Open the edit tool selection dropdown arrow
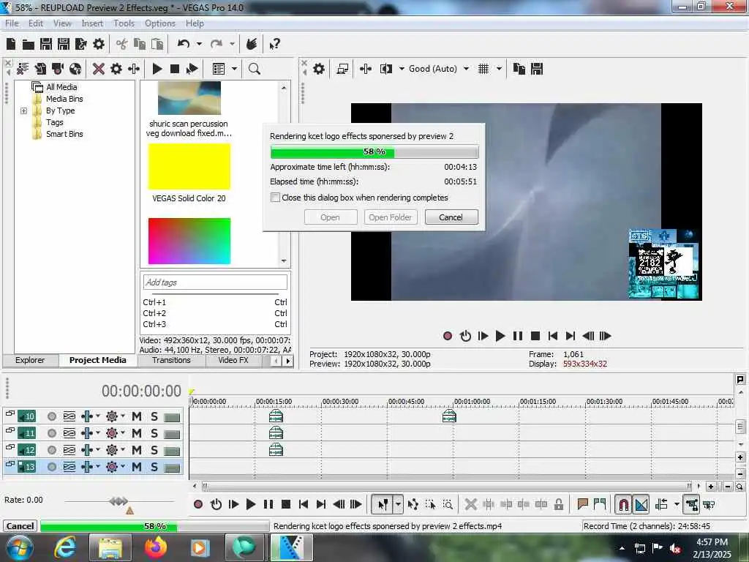Viewport: 749px width, 562px height. (399, 504)
